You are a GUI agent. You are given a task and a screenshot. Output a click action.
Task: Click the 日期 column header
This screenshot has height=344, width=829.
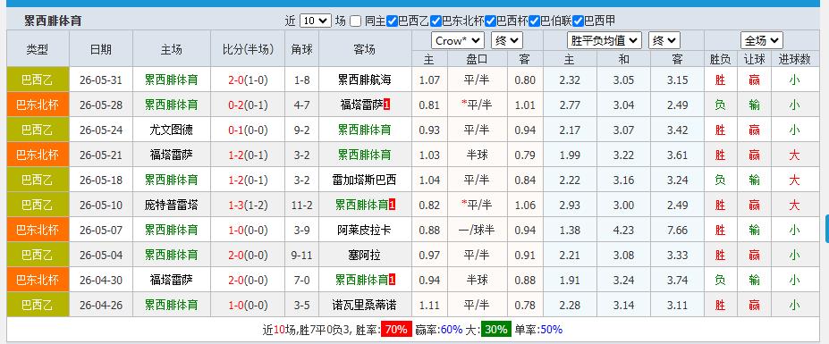click(101, 49)
